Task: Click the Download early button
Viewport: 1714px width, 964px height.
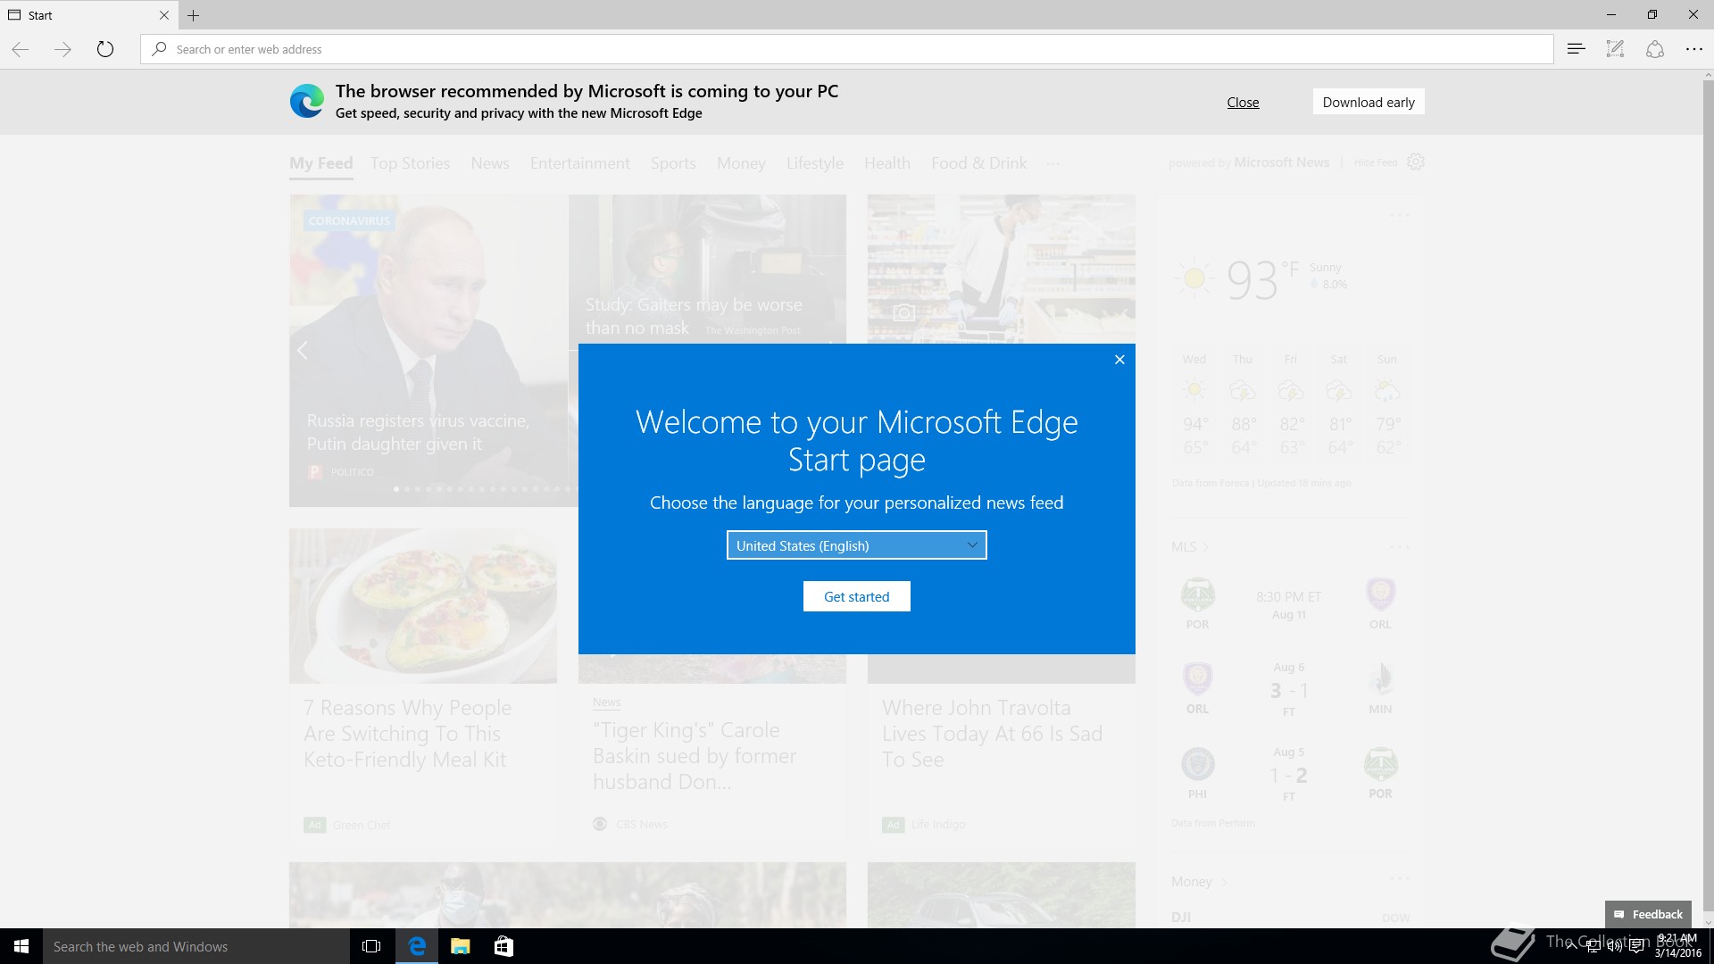Action: tap(1368, 102)
